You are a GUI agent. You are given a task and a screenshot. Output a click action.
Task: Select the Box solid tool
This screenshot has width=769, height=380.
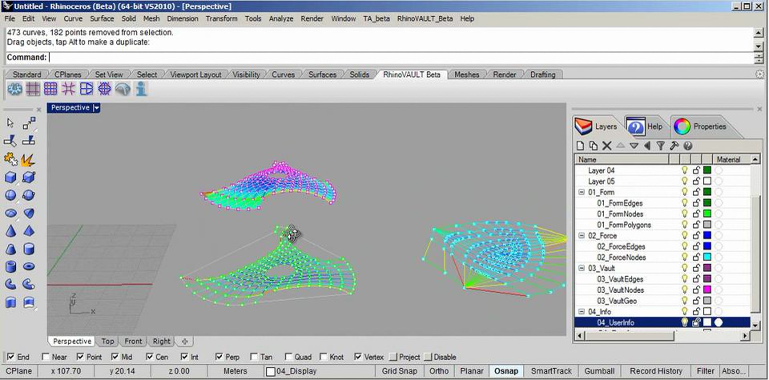coord(11,177)
